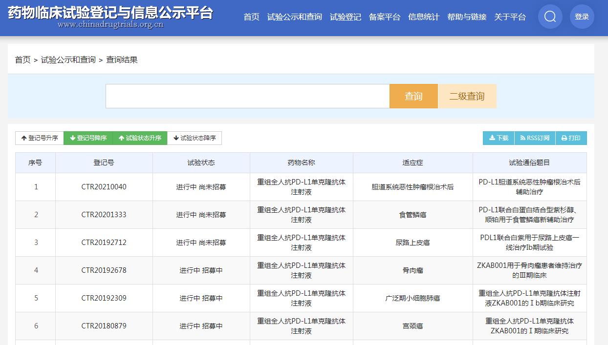The width and height of the screenshot is (608, 345).
Task: Click indication 食管鳞癌
Action: click(x=413, y=215)
